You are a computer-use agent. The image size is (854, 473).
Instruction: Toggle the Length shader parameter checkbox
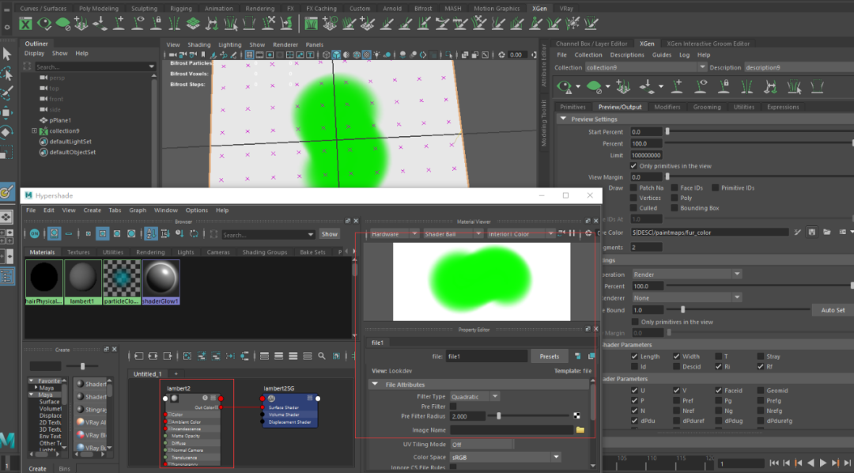(634, 357)
